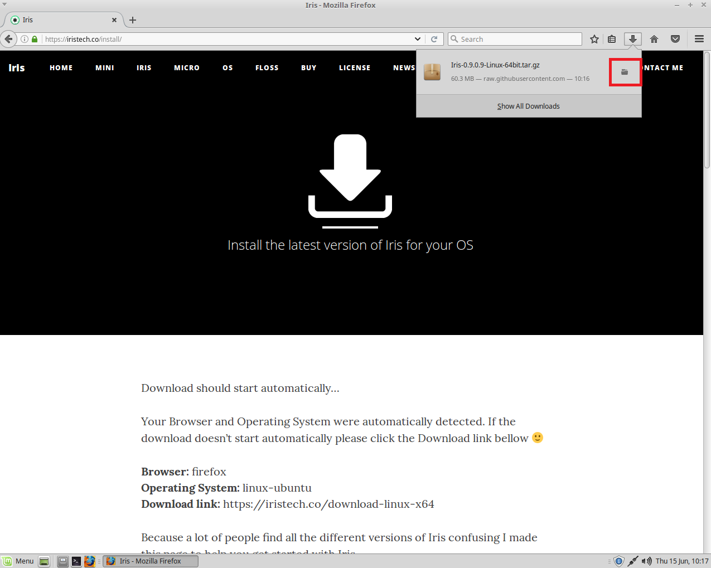The height and width of the screenshot is (568, 711).
Task: Open the Linux Mint Menu
Action: 18,561
